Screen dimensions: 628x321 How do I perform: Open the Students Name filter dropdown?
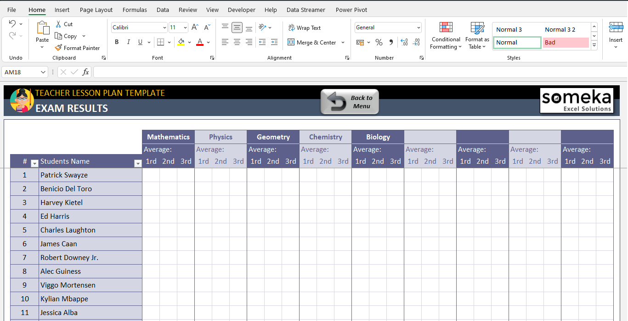coord(138,163)
